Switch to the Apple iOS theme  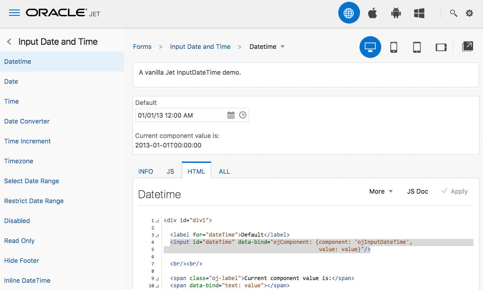point(373,13)
